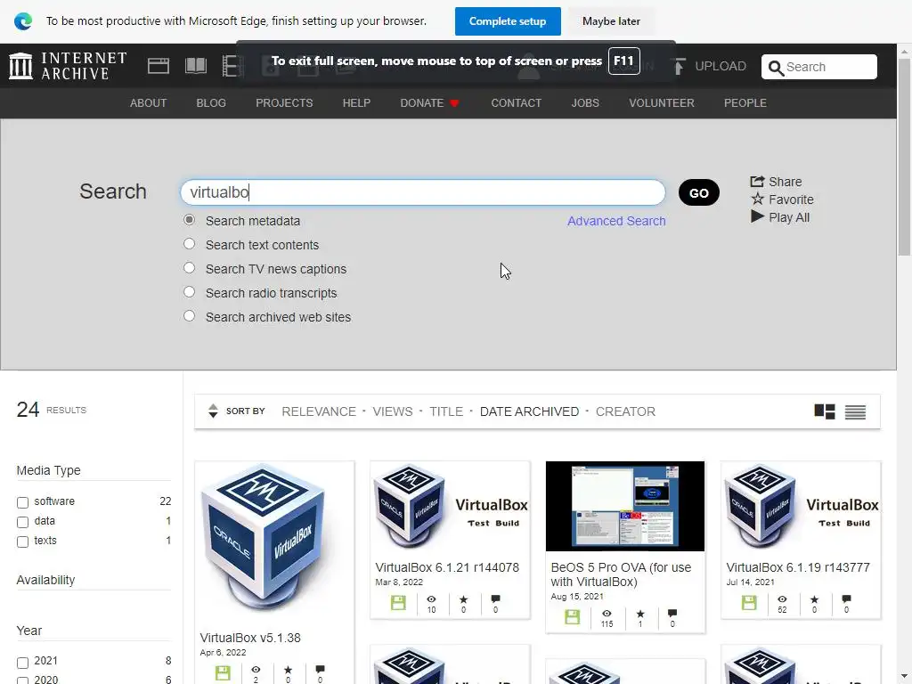Check the texts media type filter
Image resolution: width=912 pixels, height=684 pixels.
tap(22, 542)
